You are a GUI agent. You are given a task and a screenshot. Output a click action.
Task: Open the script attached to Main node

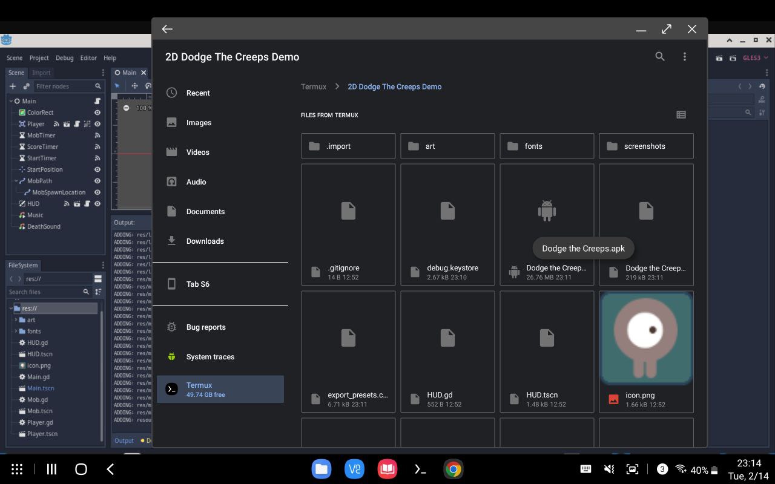click(x=97, y=101)
